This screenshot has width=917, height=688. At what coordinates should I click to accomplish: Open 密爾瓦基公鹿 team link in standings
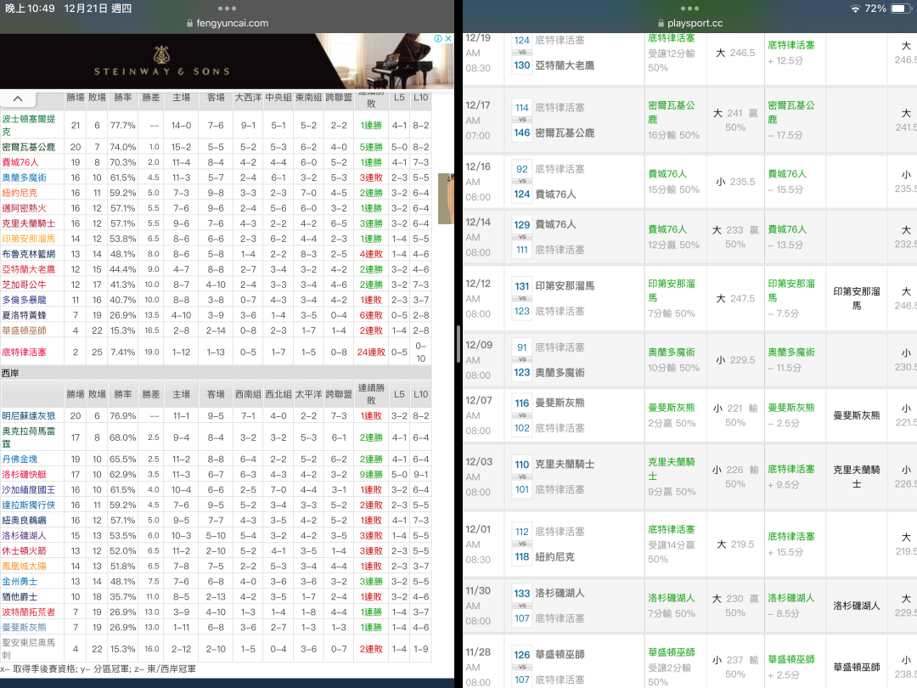click(x=29, y=147)
